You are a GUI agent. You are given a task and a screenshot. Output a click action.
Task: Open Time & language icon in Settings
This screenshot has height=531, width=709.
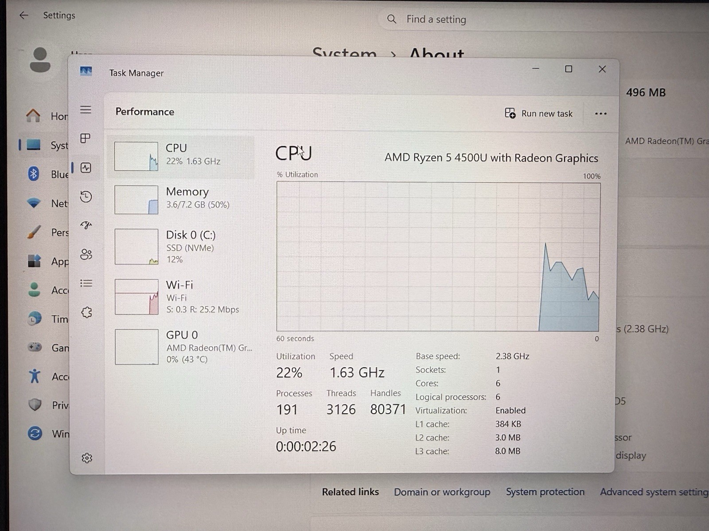point(35,319)
